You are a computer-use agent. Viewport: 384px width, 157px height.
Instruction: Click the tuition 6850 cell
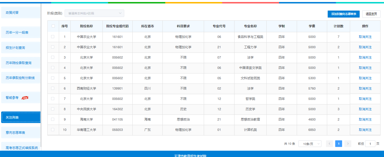[x=312, y=130]
